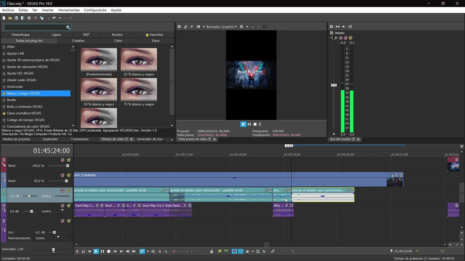Click timeline play button
Viewport: 465px width, 261px height.
coord(96,251)
